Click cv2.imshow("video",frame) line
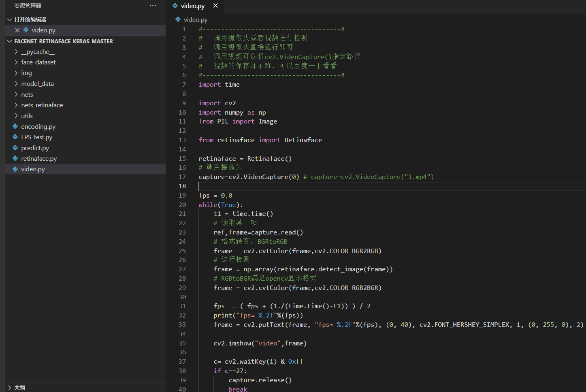The height and width of the screenshot is (392, 586). point(260,343)
